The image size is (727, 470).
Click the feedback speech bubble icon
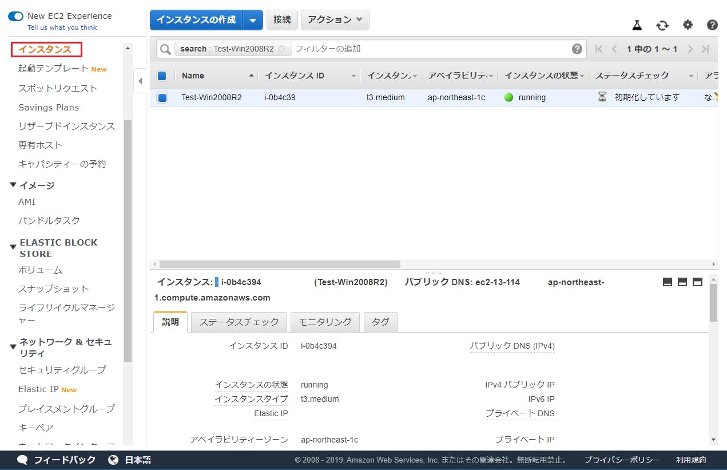pos(22,460)
